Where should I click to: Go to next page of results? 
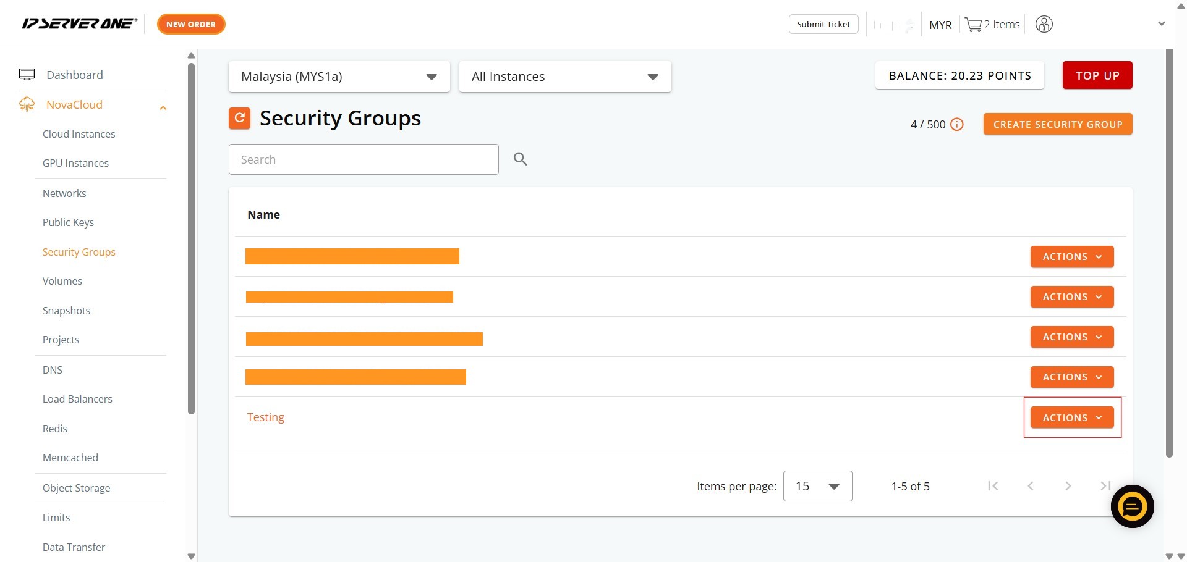(x=1068, y=486)
